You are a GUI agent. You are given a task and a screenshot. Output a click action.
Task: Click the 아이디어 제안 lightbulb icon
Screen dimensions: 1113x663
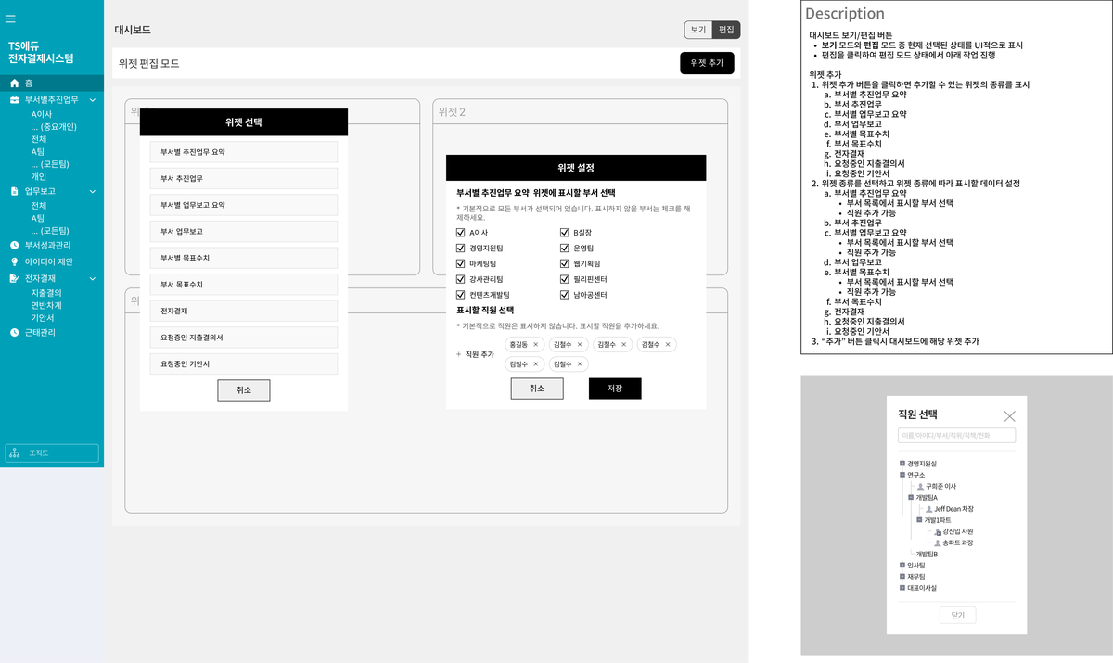click(x=14, y=261)
